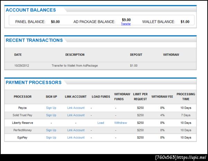Screen dimensions: 208x161
Task: Click the PROCESSING TIME column header
Action: pos(186,96)
